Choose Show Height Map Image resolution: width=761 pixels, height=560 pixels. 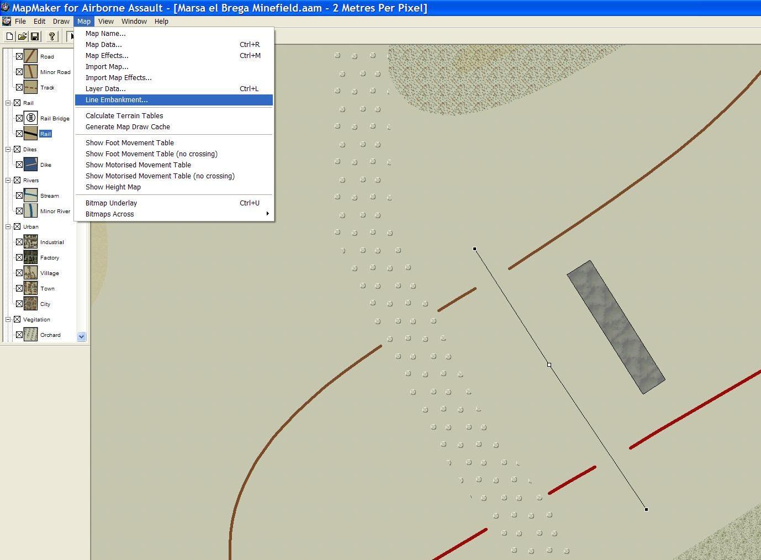point(174,187)
